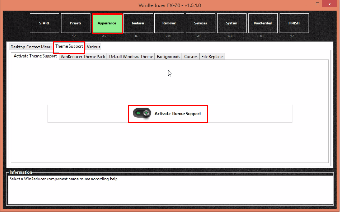Open the START section
Viewport: 340px width, 212px height.
(x=44, y=23)
